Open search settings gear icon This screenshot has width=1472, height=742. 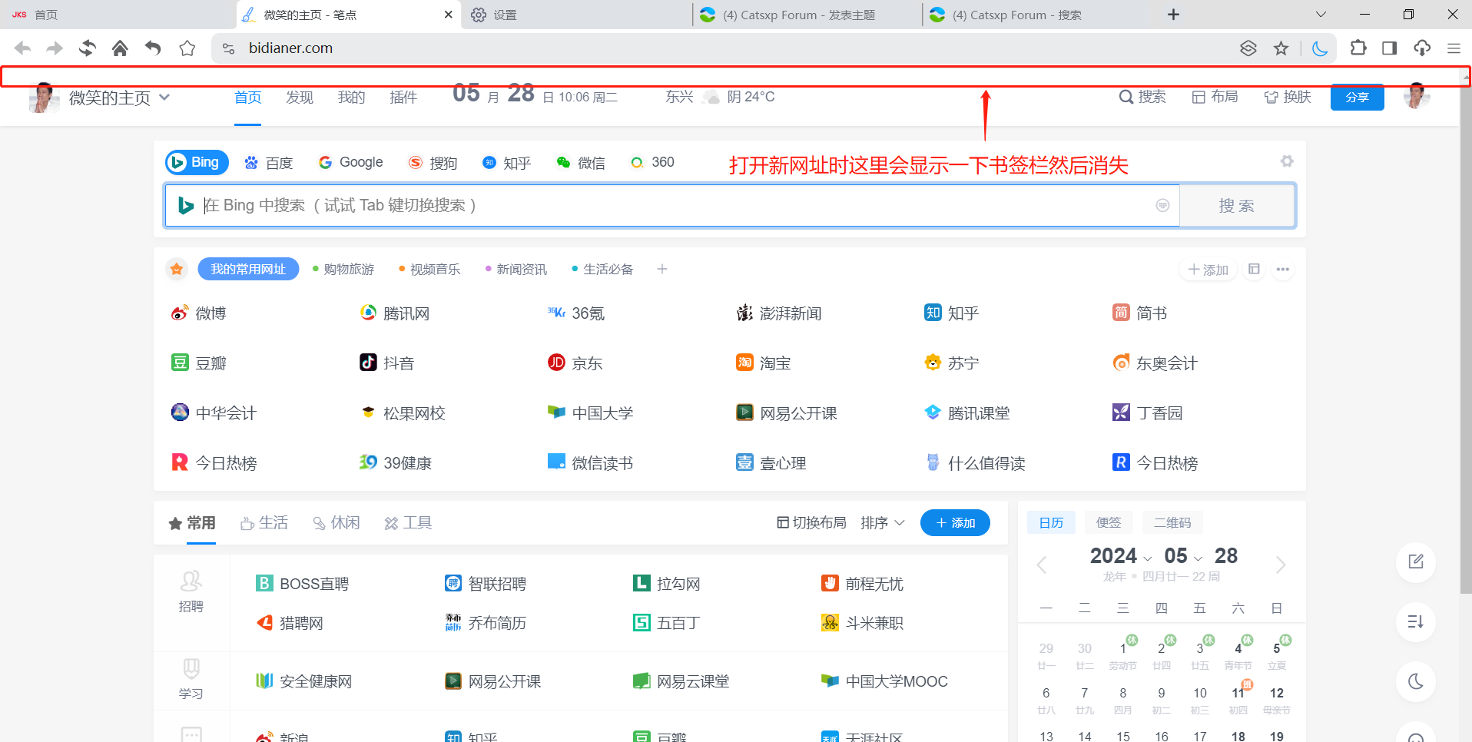(x=1287, y=161)
